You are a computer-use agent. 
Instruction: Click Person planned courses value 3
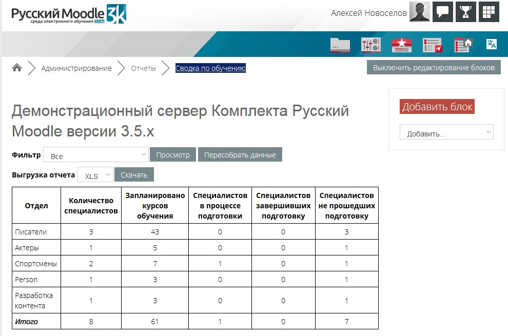tap(155, 279)
